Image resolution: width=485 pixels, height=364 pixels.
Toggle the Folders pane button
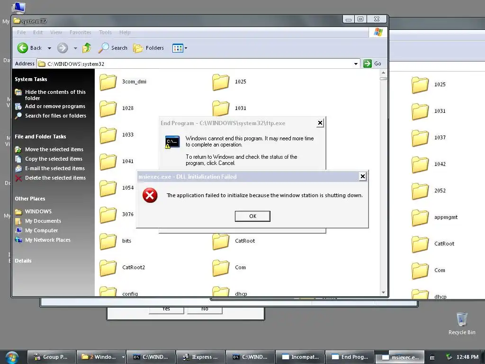pos(148,48)
